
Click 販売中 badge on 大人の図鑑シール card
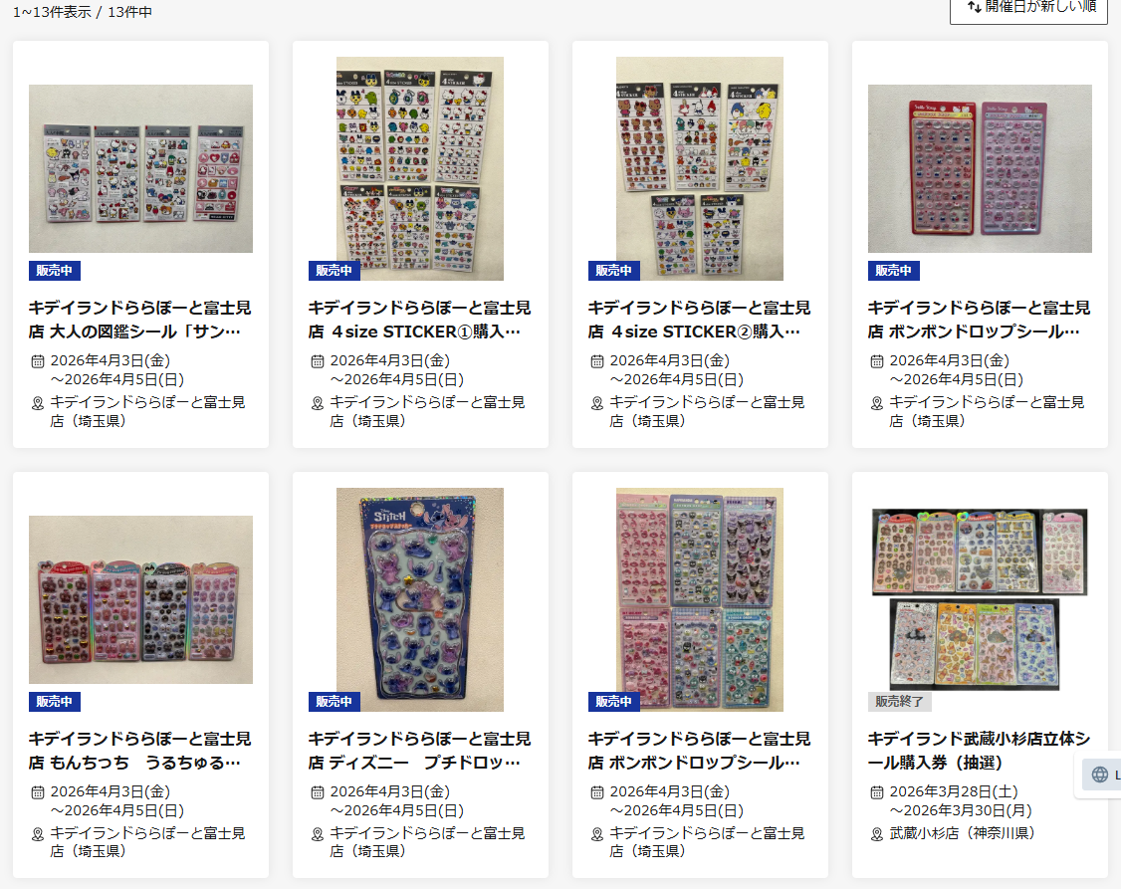point(55,271)
